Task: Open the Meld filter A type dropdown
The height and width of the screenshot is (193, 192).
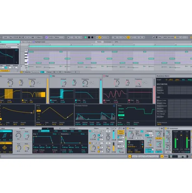Action: click(98, 131)
